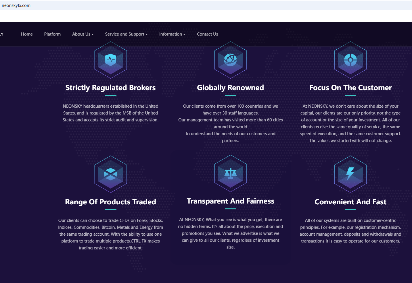Screen dimensions: 412x283
Task: Click the balance scales hexagon icon
Action: click(231, 173)
